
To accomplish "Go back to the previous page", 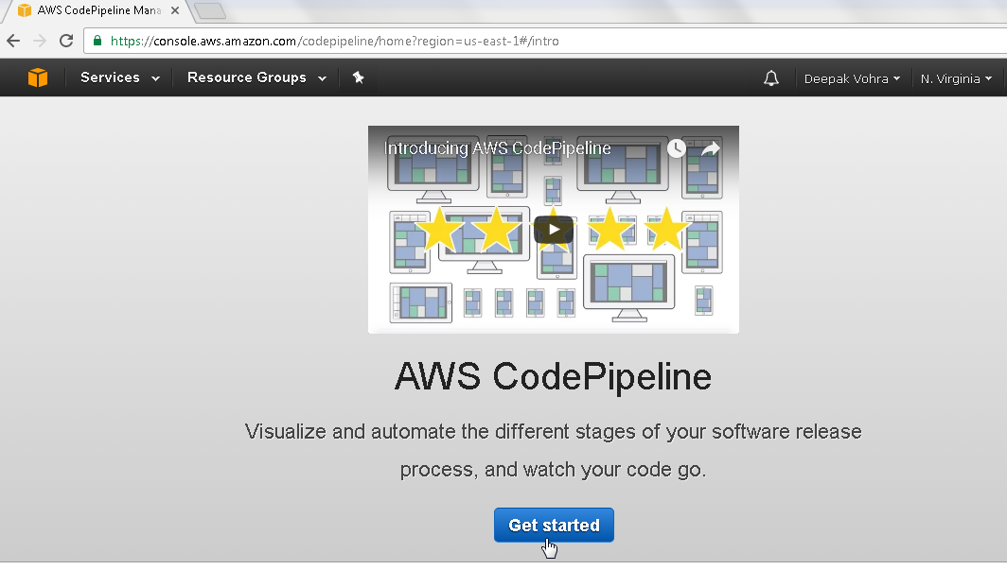I will pos(13,41).
